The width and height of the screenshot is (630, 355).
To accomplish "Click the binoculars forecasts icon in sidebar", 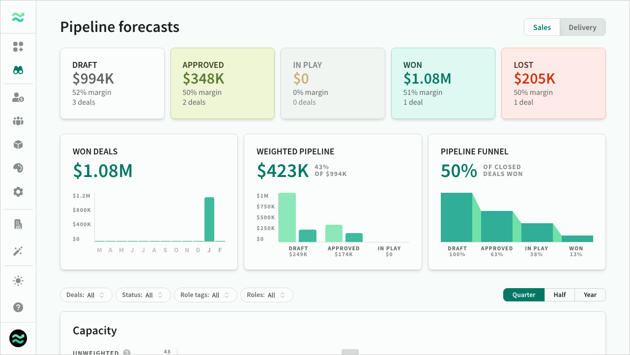I will tap(18, 70).
